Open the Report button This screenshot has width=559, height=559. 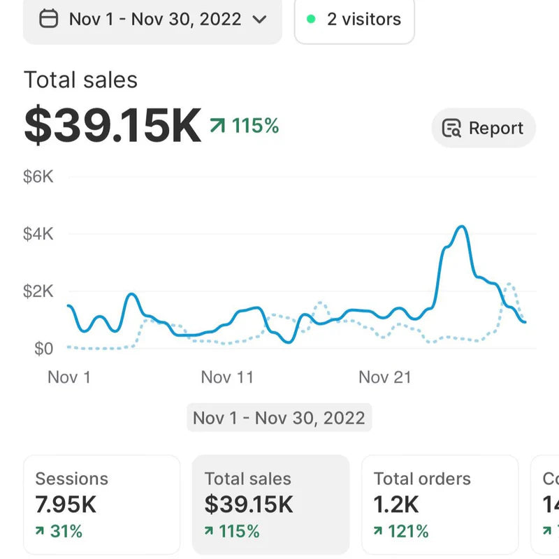[484, 128]
